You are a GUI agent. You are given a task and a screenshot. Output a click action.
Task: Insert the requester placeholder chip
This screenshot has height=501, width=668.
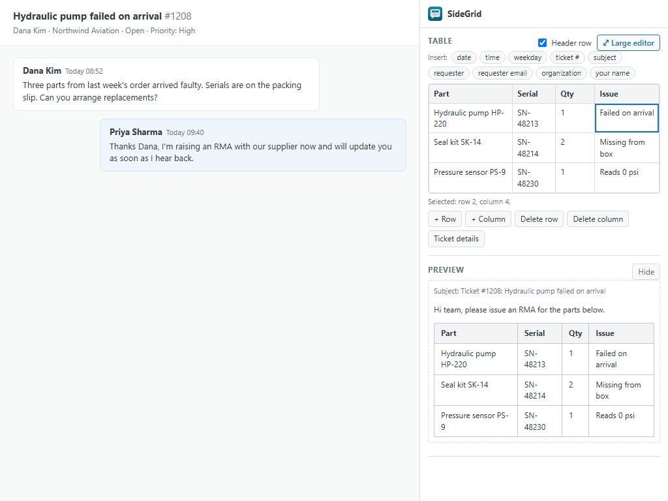pyautogui.click(x=449, y=73)
